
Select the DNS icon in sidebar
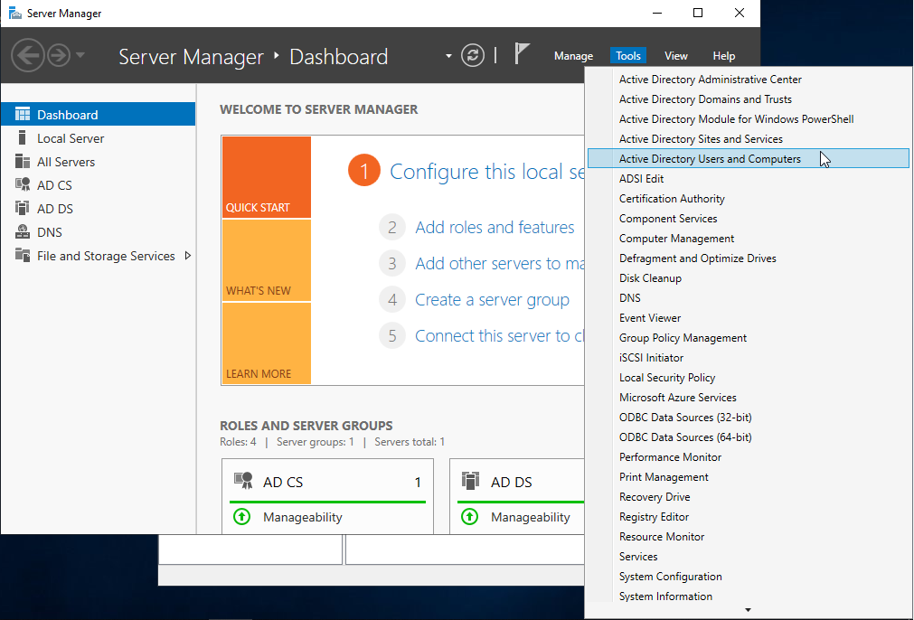pos(23,232)
